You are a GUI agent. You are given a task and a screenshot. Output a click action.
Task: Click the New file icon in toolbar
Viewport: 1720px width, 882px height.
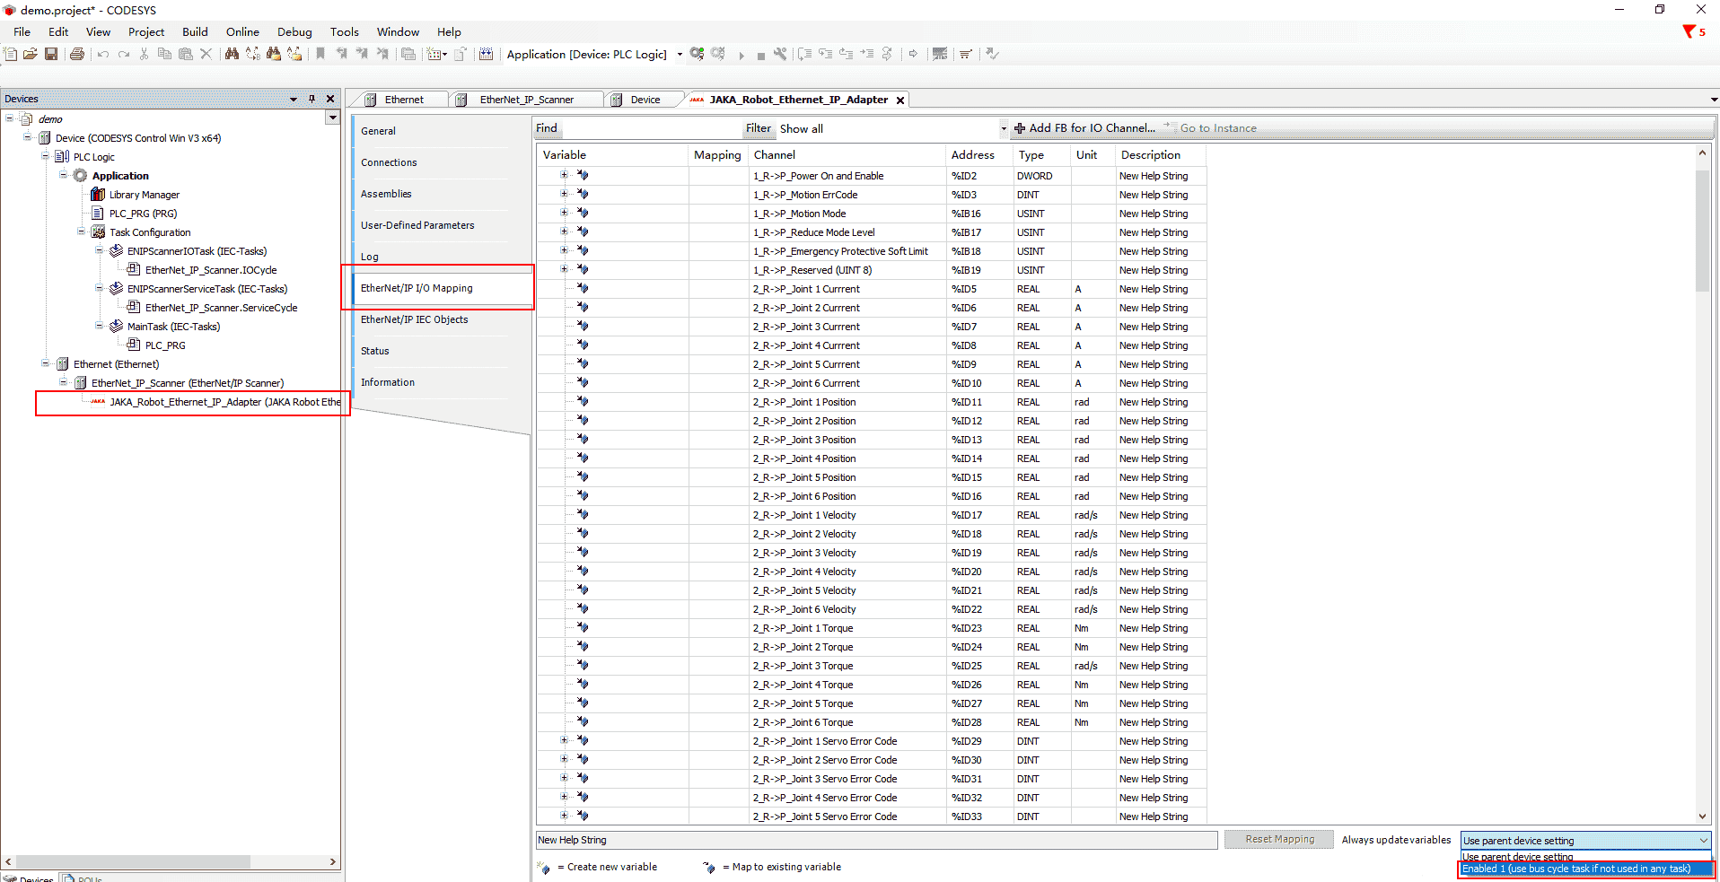click(11, 54)
